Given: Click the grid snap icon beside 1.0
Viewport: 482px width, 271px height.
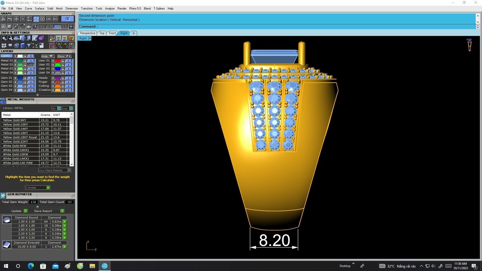Looking at the screenshot, I should [x=71, y=26].
